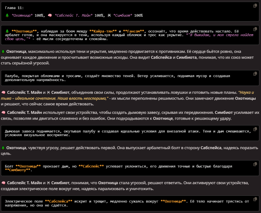Copy the Электрическое поле Сабспейса block
Image resolution: width=261 pixels, height=213 pixels.
pos(255,199)
